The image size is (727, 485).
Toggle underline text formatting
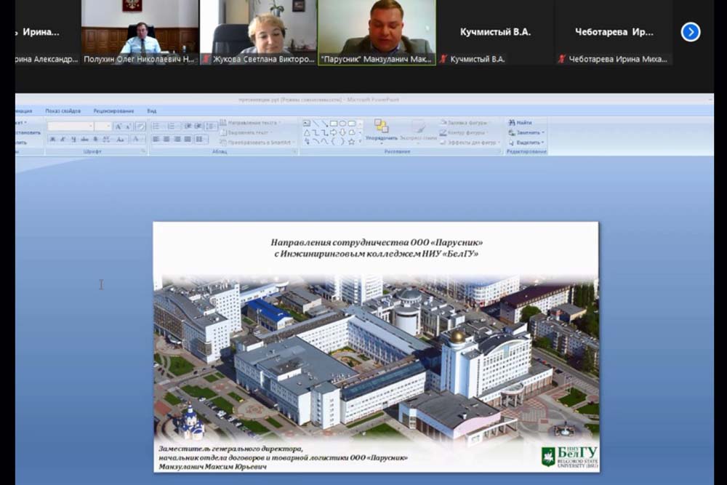click(x=73, y=139)
